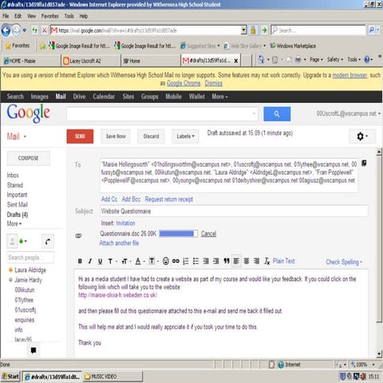Open the Calendar item in Google bar
Image resolution: width=383 pixels, height=383 pixels.
point(104,97)
